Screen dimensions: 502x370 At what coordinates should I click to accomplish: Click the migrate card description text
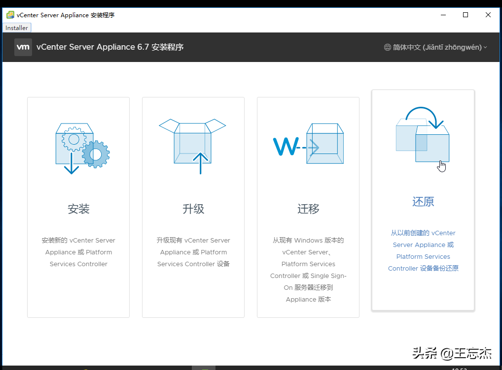308,270
